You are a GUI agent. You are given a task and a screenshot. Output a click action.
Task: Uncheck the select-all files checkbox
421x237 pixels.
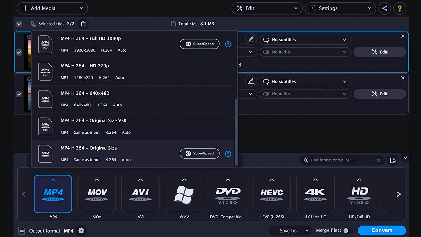19,24
